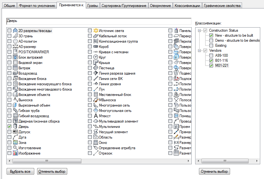Click the Подложка PDF icon
The image size is (264, 179).
pos(176,78)
